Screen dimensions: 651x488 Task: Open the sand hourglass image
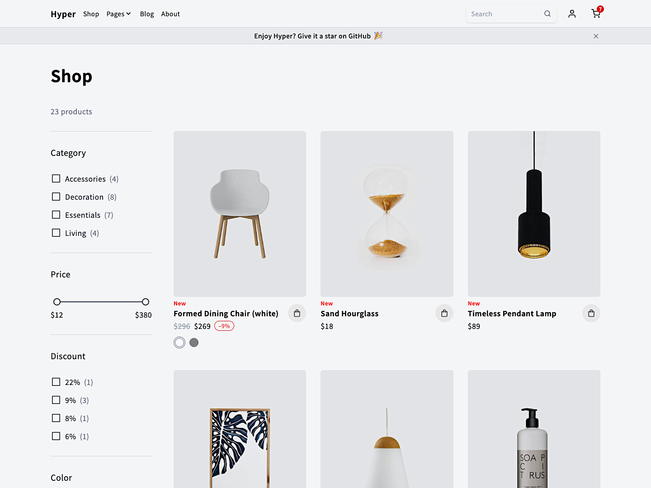coord(387,214)
